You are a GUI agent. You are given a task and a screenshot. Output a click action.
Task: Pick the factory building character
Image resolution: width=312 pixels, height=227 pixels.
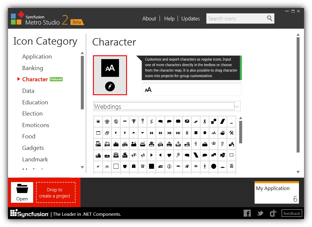143,144
